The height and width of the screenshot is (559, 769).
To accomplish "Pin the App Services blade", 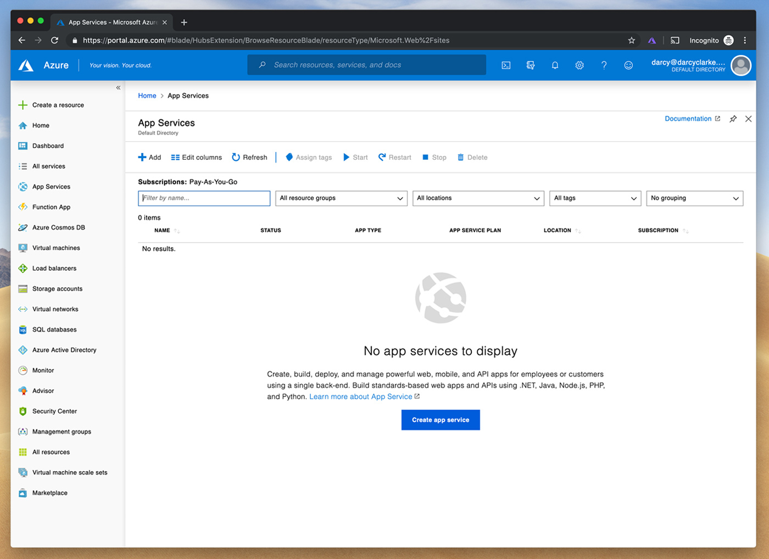I will click(x=733, y=119).
